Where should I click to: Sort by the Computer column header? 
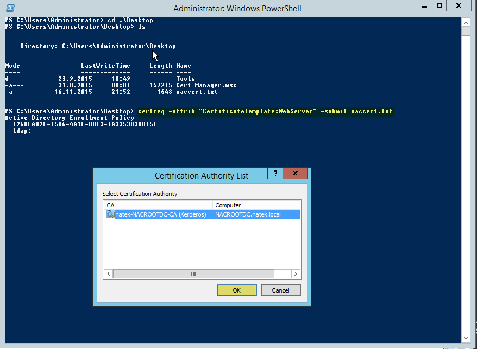[256, 205]
